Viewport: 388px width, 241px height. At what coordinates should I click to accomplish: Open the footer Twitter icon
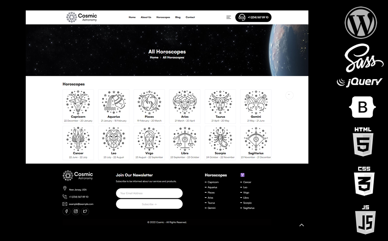tap(85, 211)
